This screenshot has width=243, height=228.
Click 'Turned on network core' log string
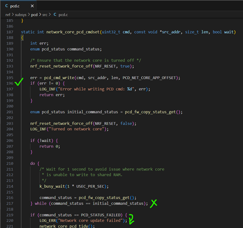76,129
